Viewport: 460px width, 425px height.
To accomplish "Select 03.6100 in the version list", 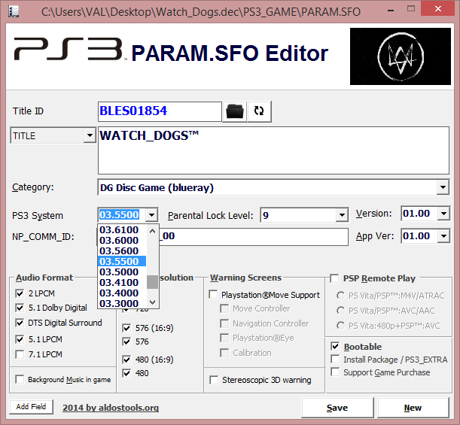I will click(122, 229).
